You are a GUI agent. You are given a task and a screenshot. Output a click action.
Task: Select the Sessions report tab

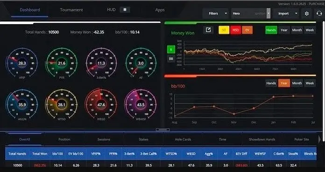pyautogui.click(x=104, y=139)
